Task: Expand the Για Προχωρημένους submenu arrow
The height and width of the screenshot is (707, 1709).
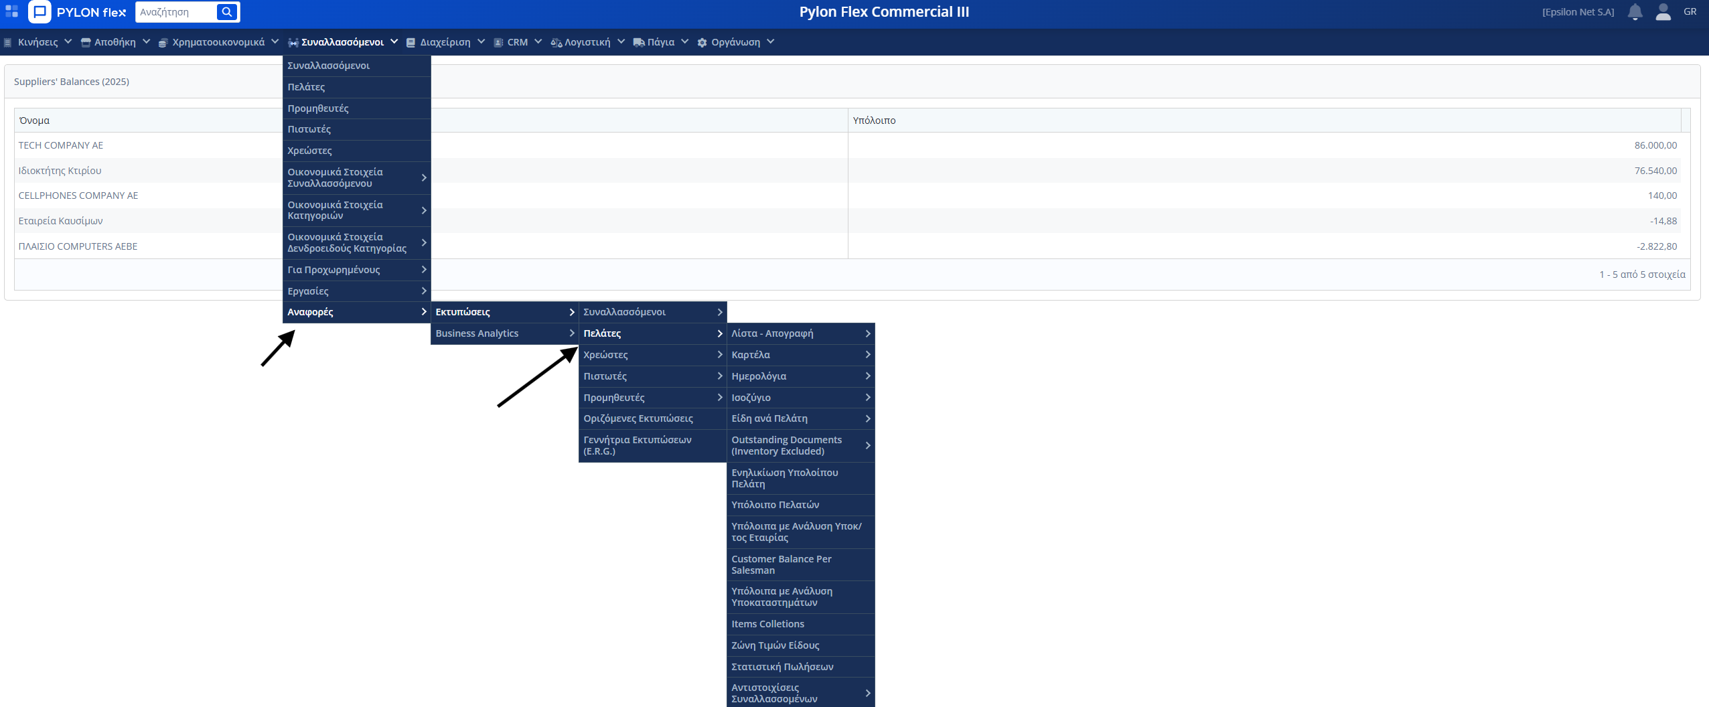Action: [x=424, y=269]
